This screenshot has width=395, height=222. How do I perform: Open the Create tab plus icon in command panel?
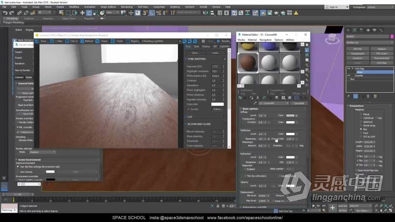(x=348, y=30)
